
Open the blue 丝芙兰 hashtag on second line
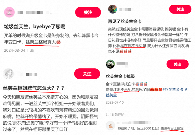point(111,95)
